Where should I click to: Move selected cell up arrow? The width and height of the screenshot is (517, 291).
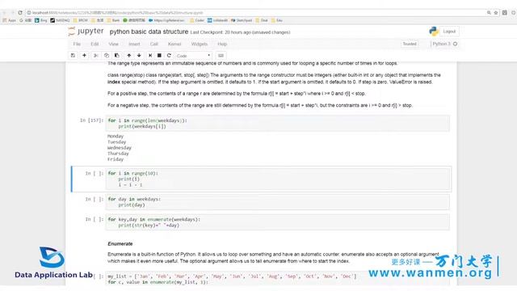[129, 56]
